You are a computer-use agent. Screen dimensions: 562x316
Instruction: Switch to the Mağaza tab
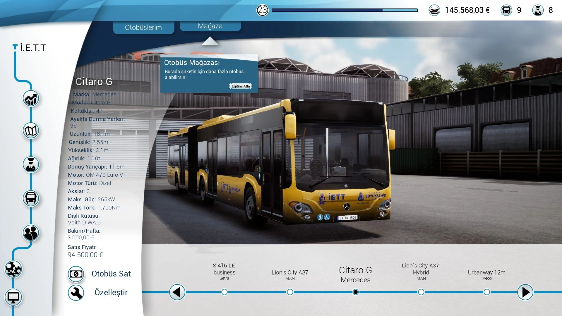(210, 26)
